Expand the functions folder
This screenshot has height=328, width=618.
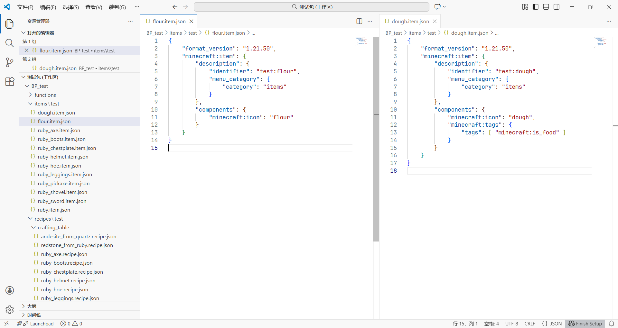coord(45,95)
